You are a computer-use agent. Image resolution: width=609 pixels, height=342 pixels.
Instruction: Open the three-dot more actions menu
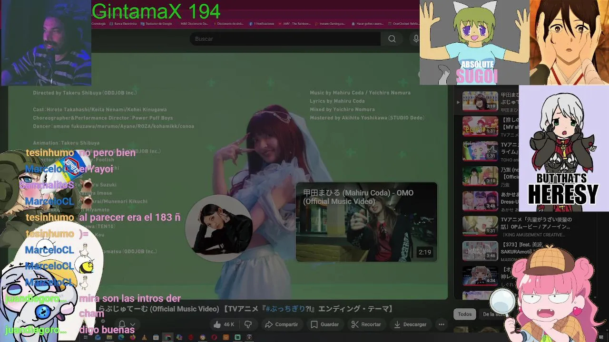pos(442,324)
